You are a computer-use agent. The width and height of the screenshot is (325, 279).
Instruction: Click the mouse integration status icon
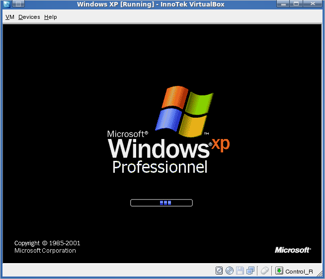click(x=265, y=271)
